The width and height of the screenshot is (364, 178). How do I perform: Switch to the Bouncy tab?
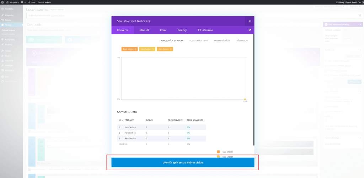tap(182, 30)
